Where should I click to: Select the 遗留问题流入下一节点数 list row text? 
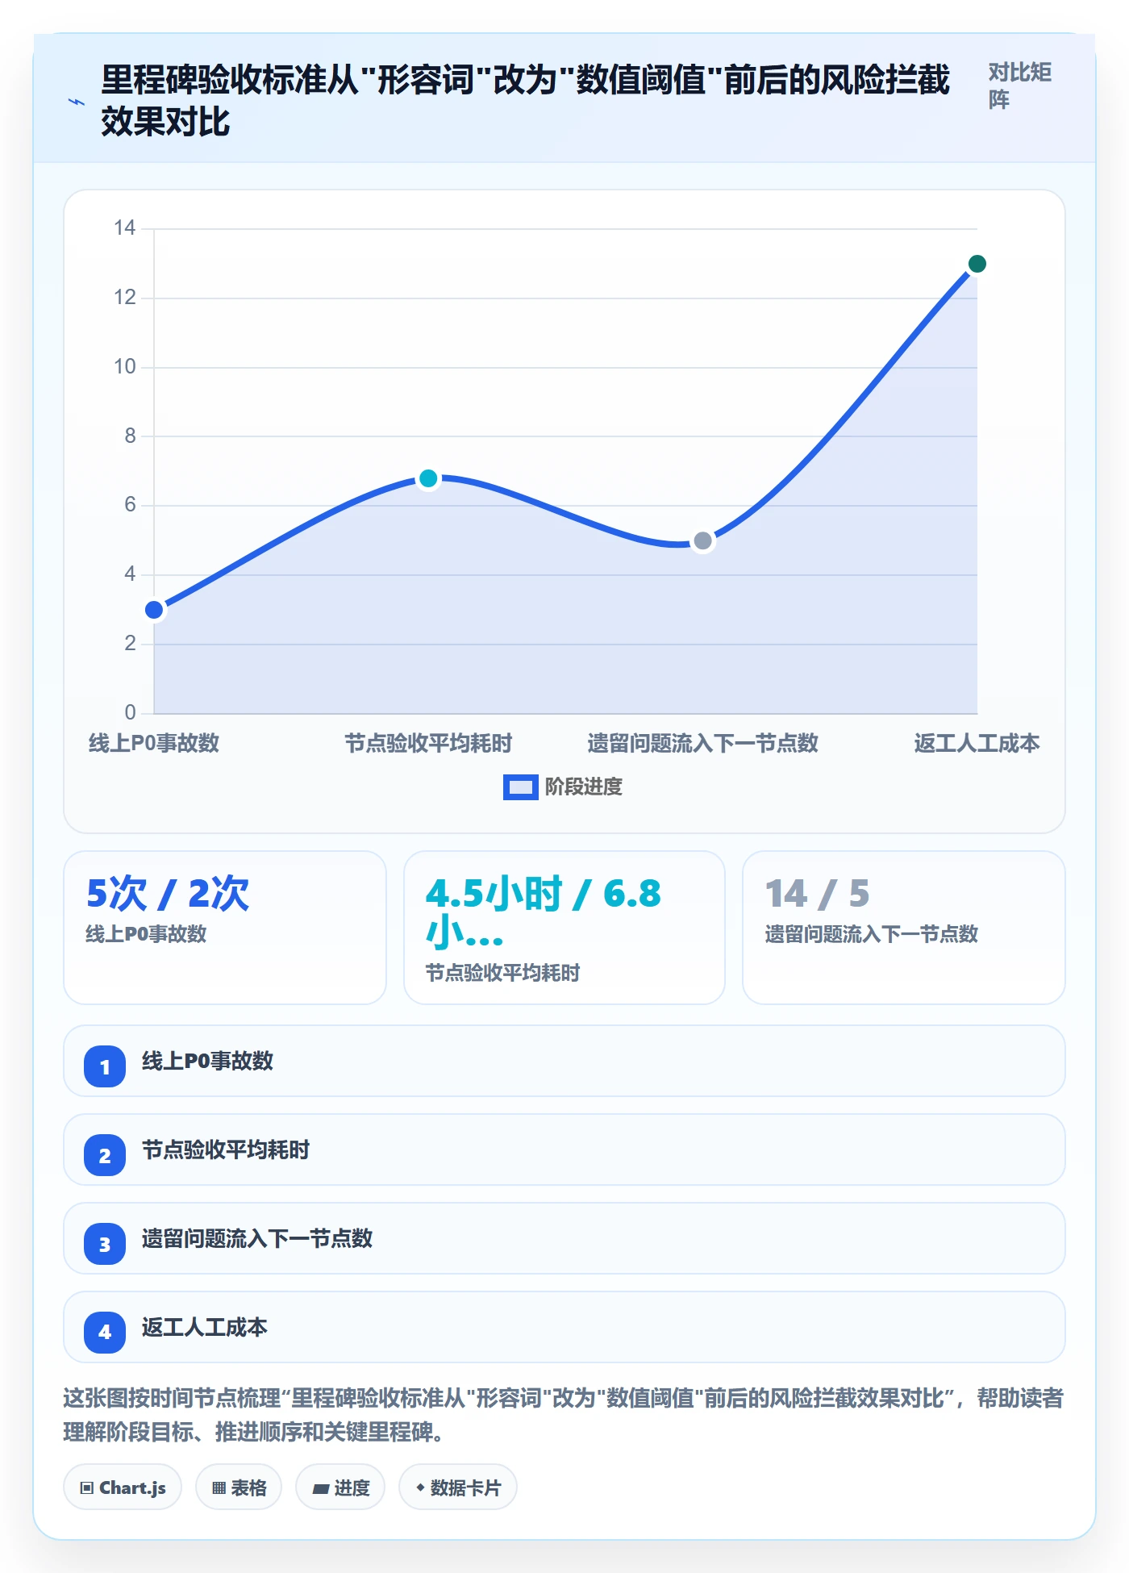click(257, 1238)
